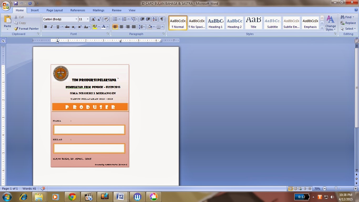Go to the Mailings tab
Screen dimensions: 359x202
99,10
